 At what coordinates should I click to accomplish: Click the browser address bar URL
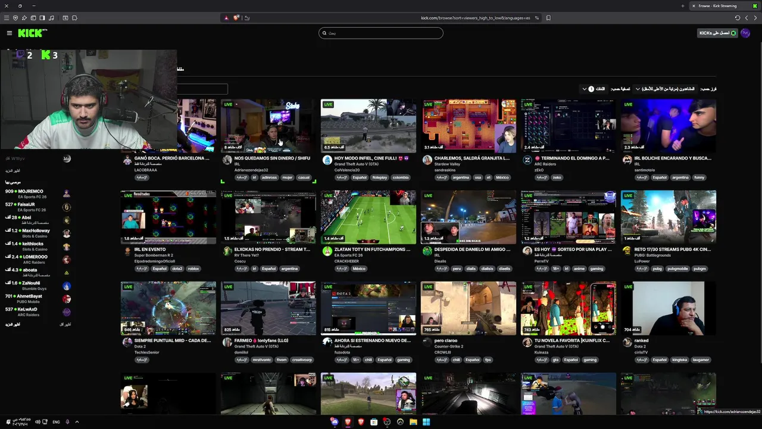(x=476, y=18)
